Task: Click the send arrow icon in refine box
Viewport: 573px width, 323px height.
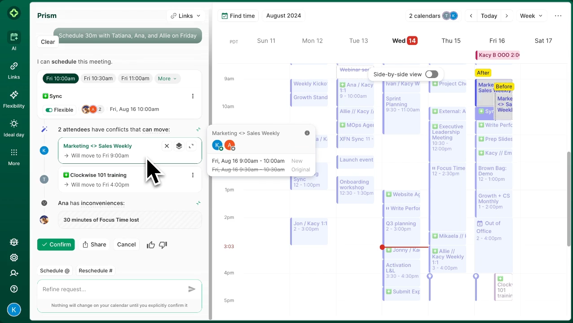Action: tap(192, 289)
